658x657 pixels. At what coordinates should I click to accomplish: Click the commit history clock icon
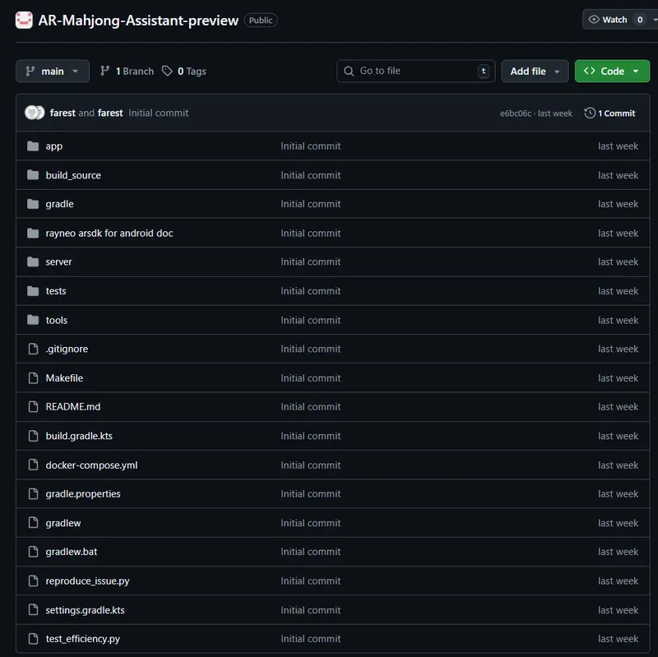point(590,113)
